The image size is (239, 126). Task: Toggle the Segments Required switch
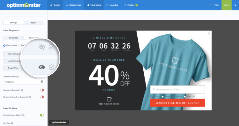(42, 90)
